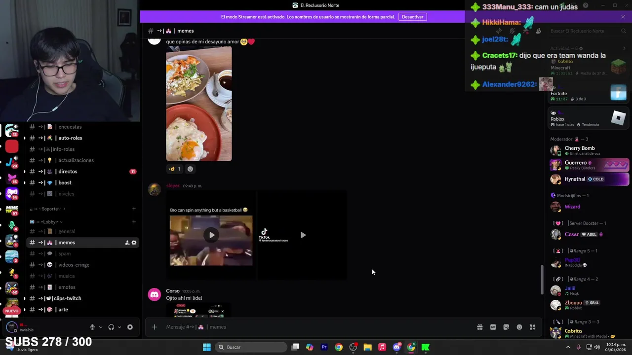This screenshot has width=632, height=355.
Task: Open Cesar's member profile
Action: pyautogui.click(x=590, y=234)
